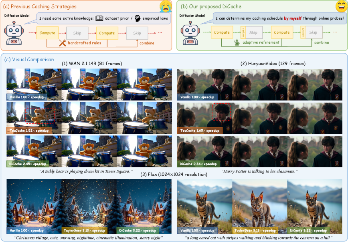The image size is (348, 243).
Task: Click the Vanilla cat image
Action: tap(204, 207)
